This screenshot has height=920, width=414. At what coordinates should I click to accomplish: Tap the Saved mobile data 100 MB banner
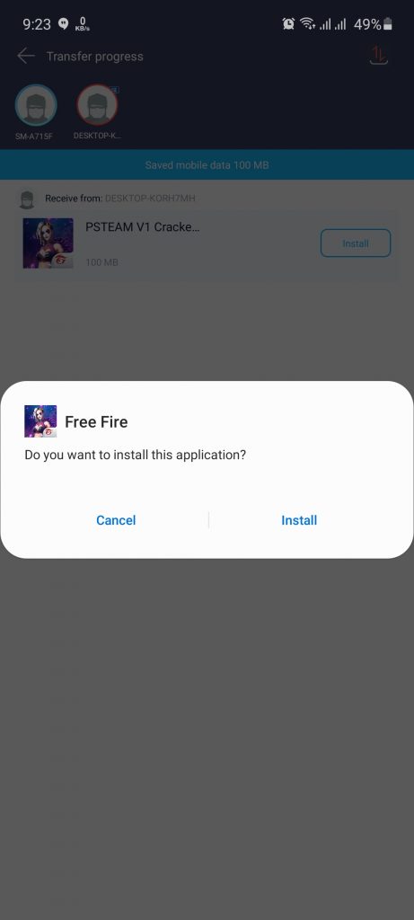coord(207,165)
